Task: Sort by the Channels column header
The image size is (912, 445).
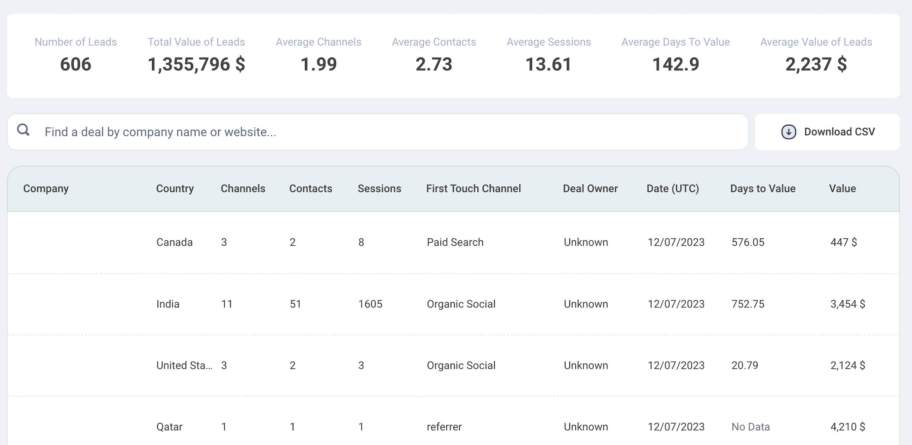Action: (x=243, y=188)
